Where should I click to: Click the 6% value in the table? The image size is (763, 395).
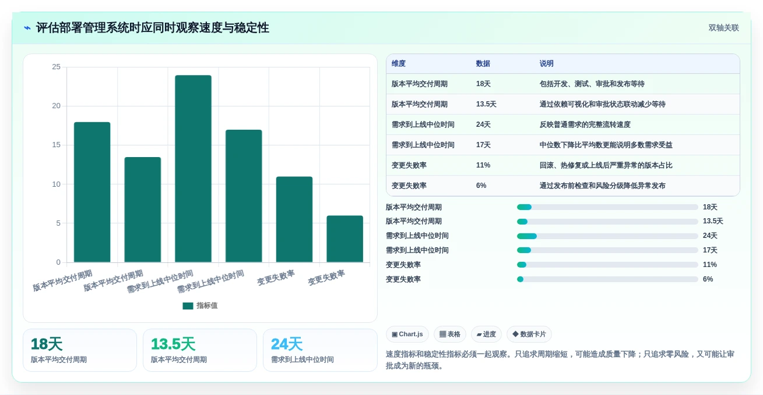pos(481,186)
